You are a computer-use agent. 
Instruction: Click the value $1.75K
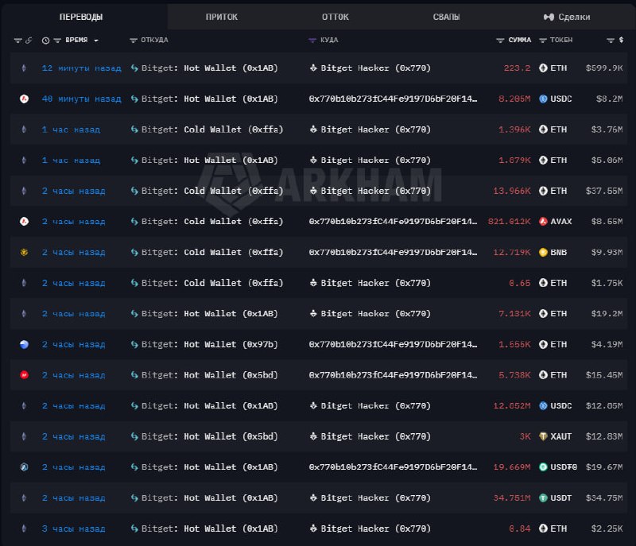coord(607,283)
